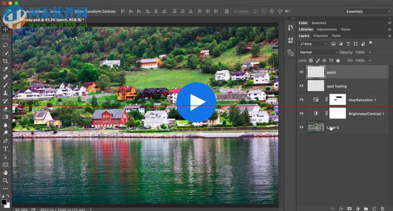Select the Eyedropper tool

5,69
